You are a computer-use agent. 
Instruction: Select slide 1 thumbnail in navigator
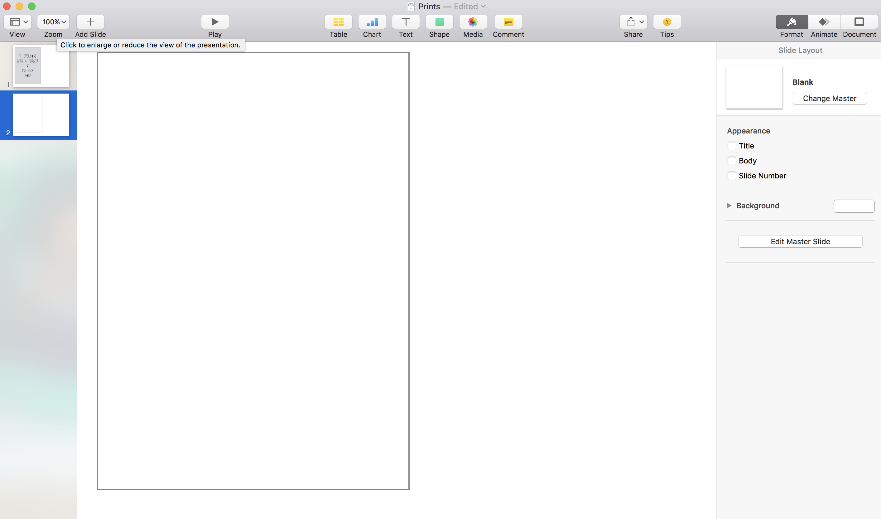[x=41, y=66]
